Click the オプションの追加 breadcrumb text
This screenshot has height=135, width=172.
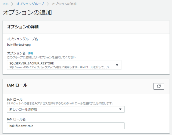pyautogui.click(x=64, y=4)
